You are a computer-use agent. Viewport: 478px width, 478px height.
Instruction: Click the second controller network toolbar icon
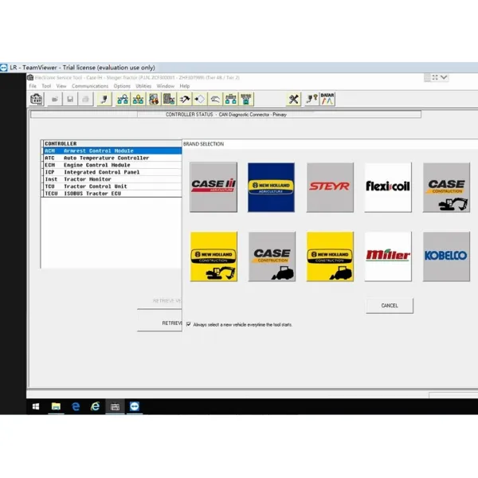138,99
